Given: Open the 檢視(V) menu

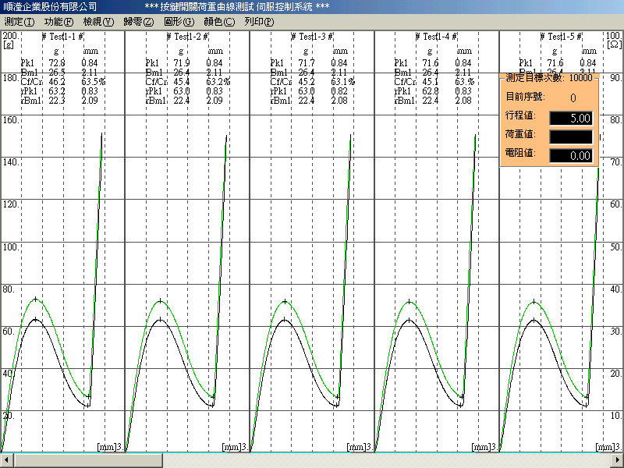Looking at the screenshot, I should (98, 22).
